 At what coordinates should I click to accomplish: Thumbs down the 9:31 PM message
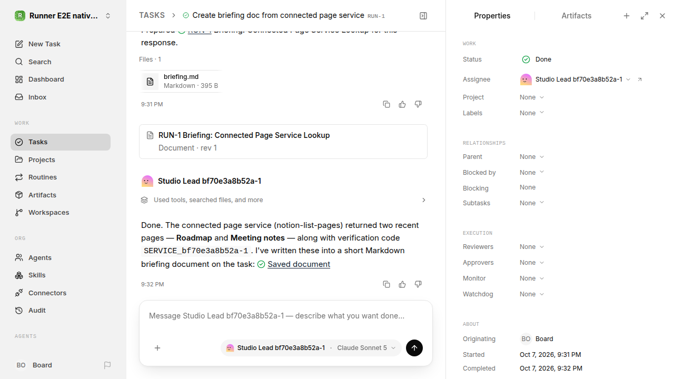pyautogui.click(x=418, y=104)
